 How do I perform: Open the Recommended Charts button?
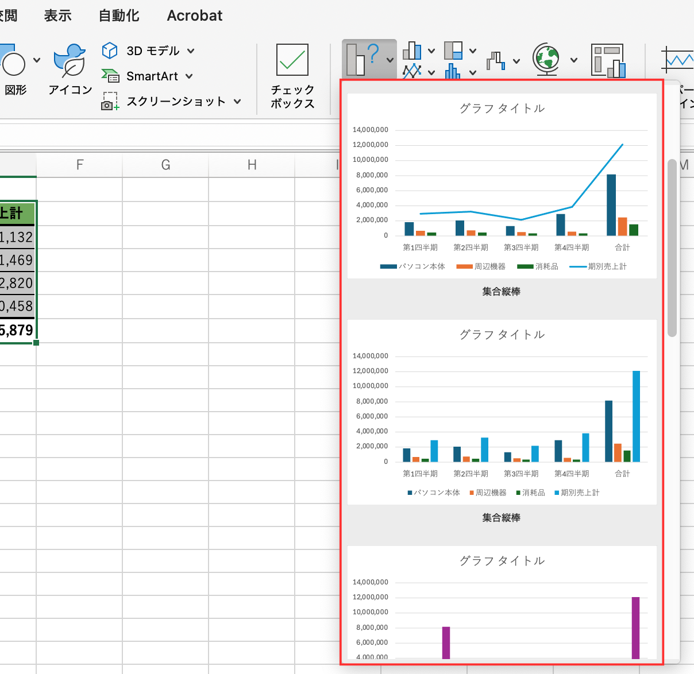tap(363, 59)
